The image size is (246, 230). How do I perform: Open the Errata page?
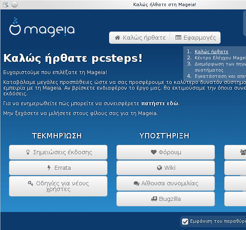[58, 168]
